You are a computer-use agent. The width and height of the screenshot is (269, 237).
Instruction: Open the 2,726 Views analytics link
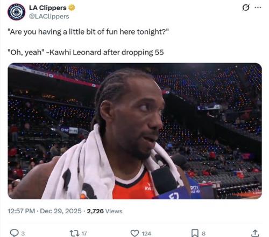click(x=104, y=211)
